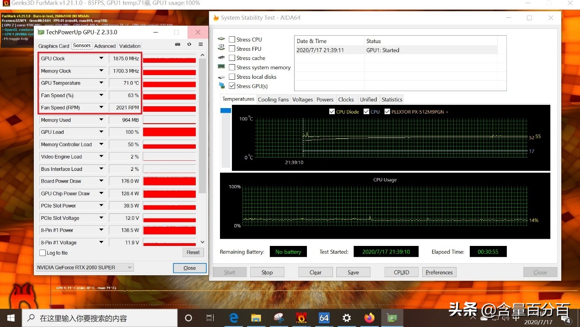The image size is (580, 327).
Task: Toggle the CPU Diode graph checkbox
Action: [x=332, y=111]
